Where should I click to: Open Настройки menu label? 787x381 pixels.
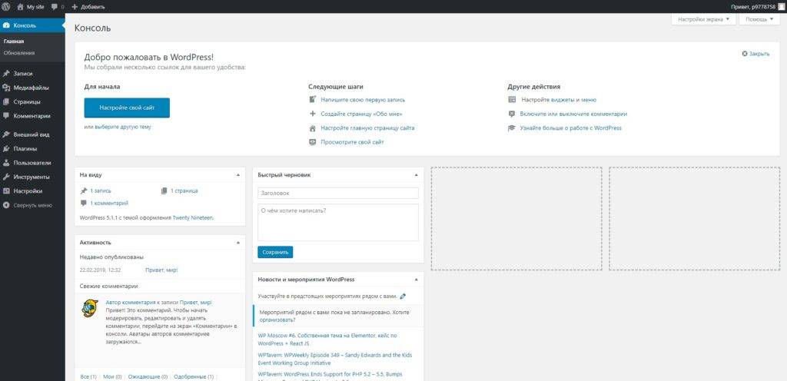[x=28, y=191]
